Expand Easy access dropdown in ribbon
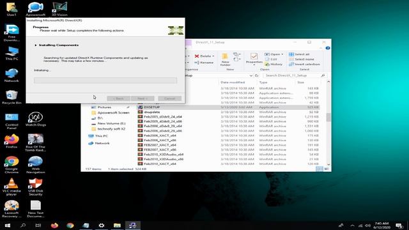This screenshot has width=409, height=230. (x=237, y=59)
